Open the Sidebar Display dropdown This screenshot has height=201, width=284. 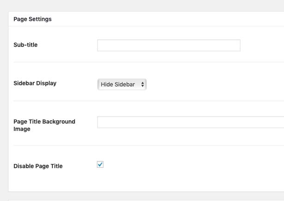click(122, 84)
